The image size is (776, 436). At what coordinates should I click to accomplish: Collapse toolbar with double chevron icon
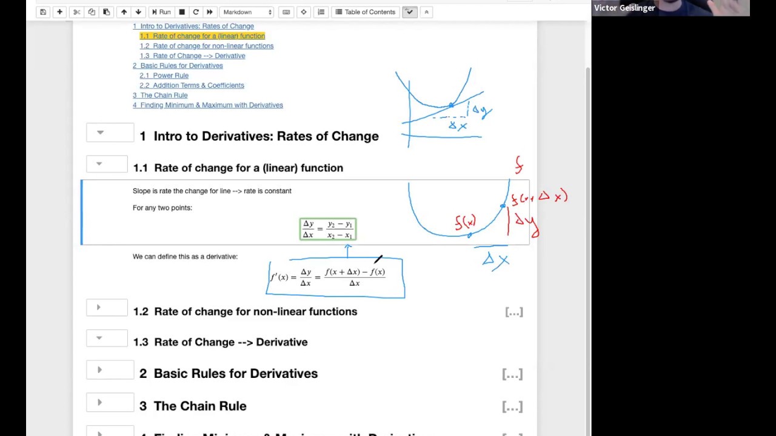426,12
